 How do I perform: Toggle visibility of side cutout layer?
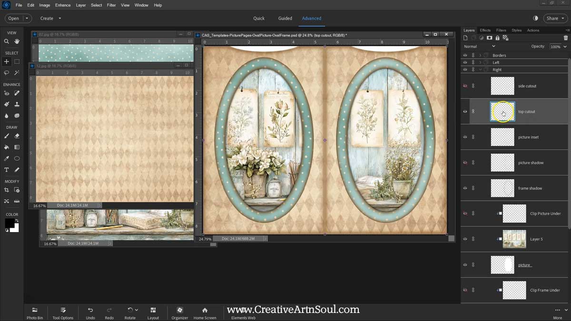point(465,86)
